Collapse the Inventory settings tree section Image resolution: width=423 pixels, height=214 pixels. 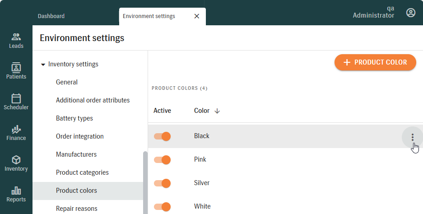[x=43, y=65]
